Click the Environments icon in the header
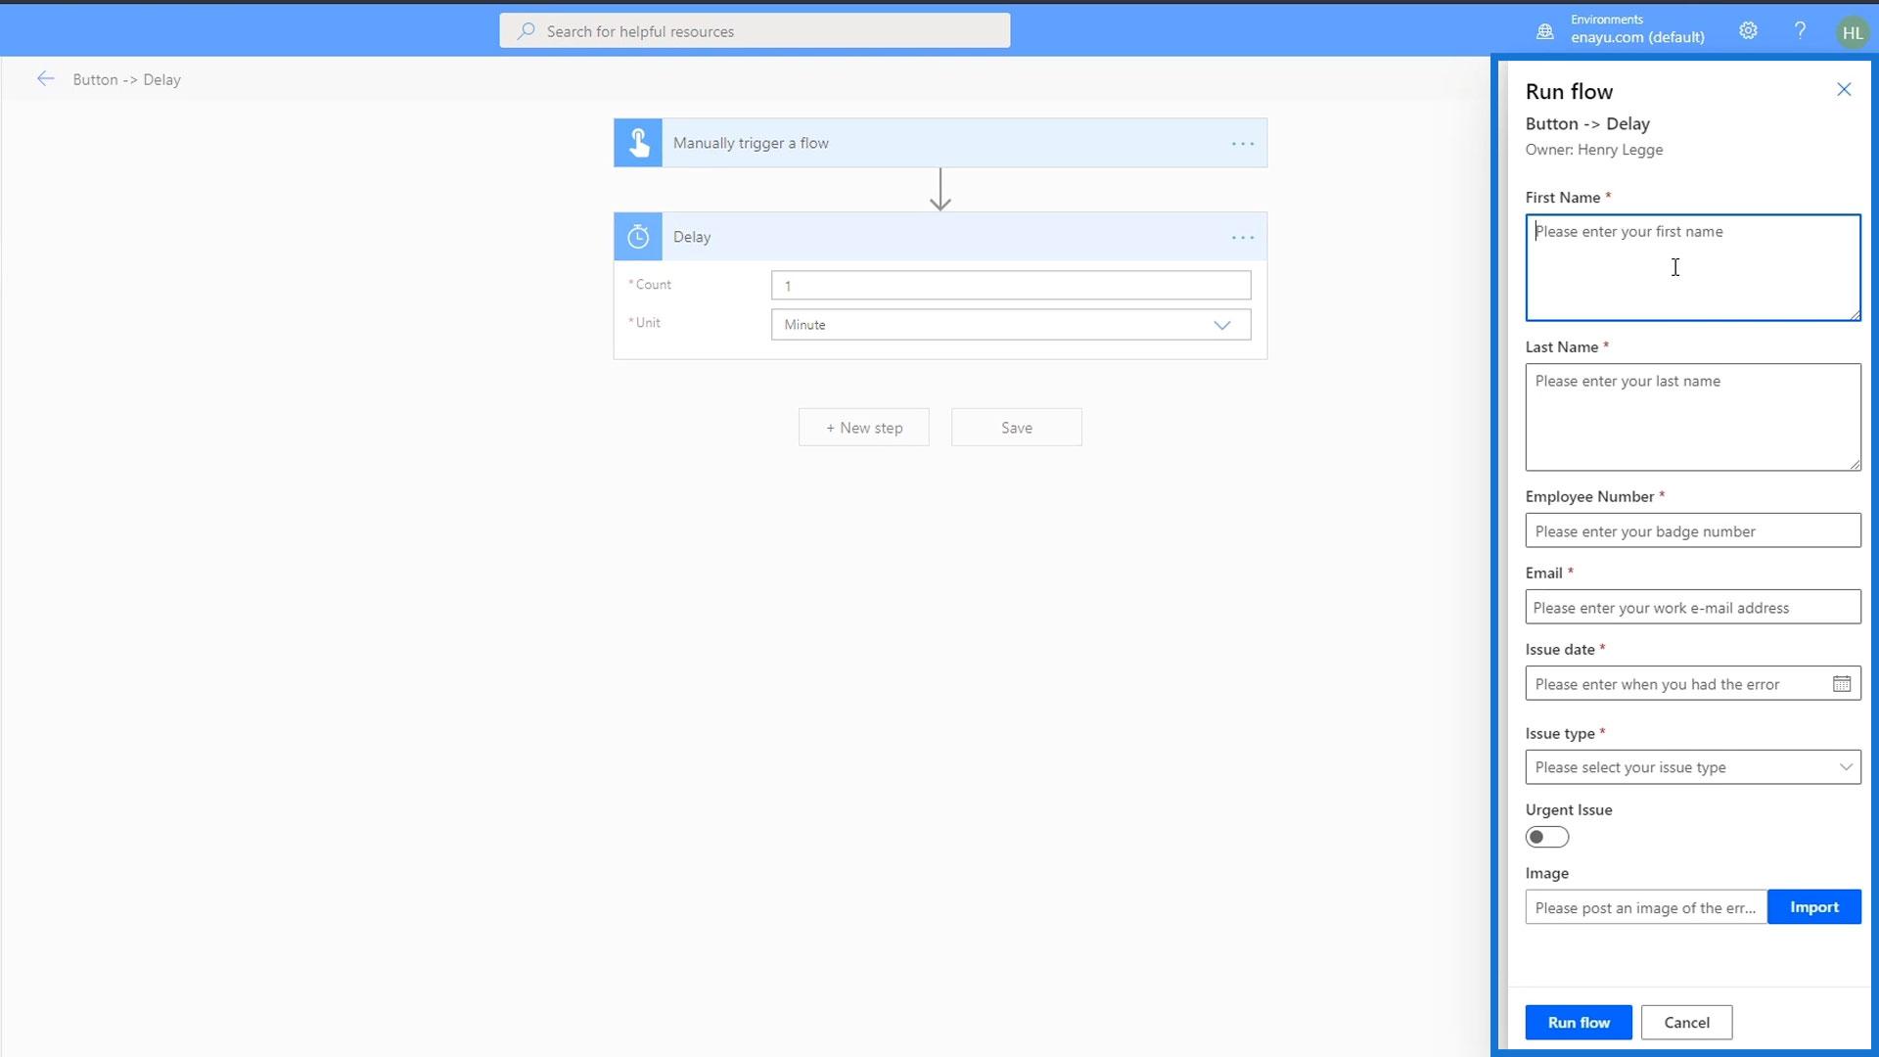This screenshot has height=1057, width=1879. coord(1545,31)
